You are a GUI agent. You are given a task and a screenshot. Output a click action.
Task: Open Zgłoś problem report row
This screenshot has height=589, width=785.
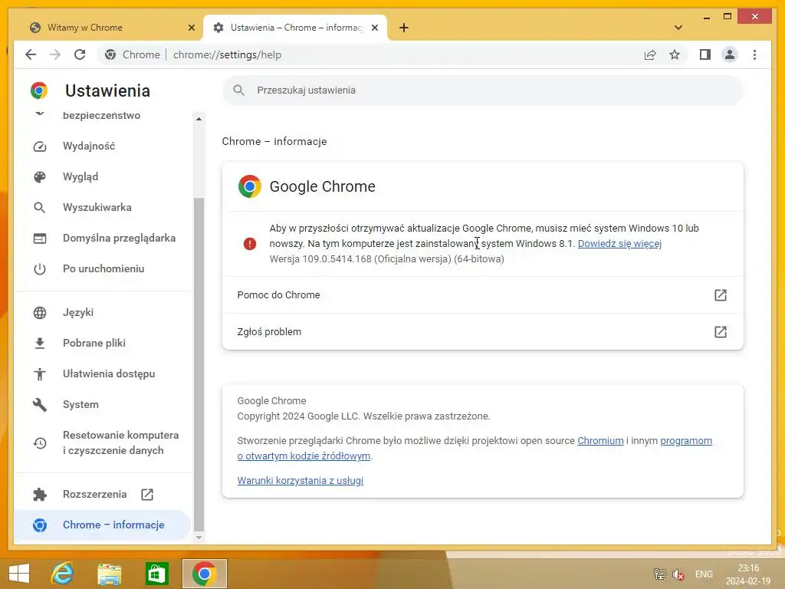pos(483,331)
